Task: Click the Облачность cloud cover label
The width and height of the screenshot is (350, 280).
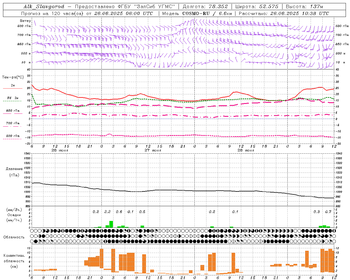Action: coord(14,237)
